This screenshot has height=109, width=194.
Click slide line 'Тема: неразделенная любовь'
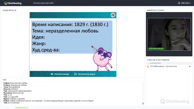tap(65, 31)
